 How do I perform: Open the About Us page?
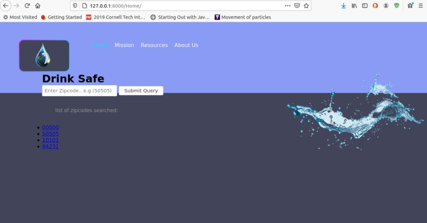click(186, 45)
